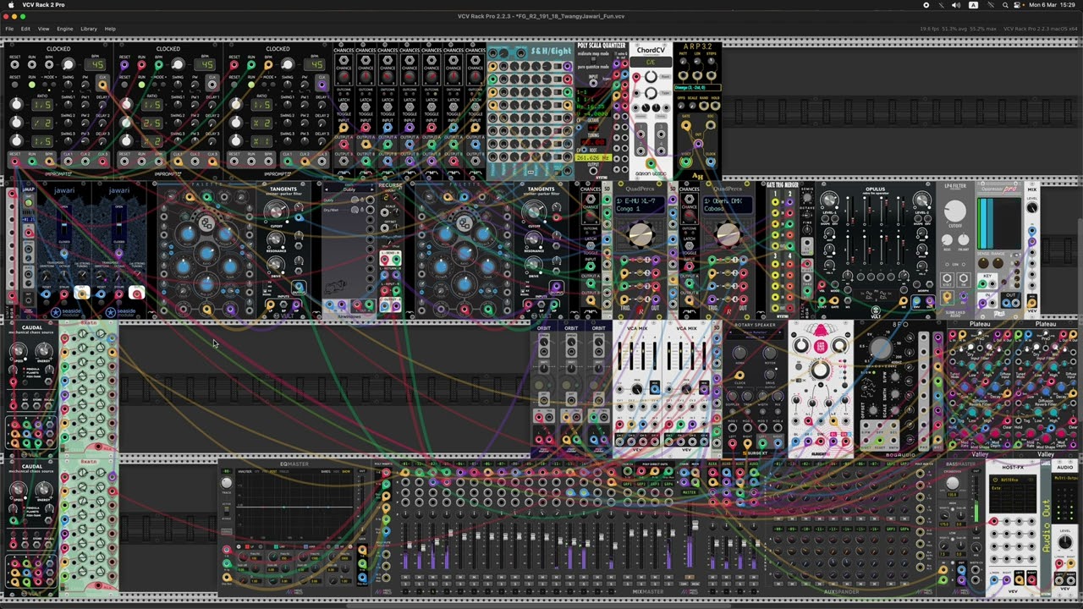The width and height of the screenshot is (1083, 609).
Task: Click the BPM knob on rightmost Clocked module
Action: tap(287, 65)
